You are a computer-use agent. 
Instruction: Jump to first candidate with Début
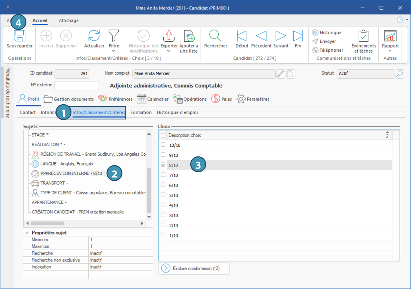pos(241,36)
